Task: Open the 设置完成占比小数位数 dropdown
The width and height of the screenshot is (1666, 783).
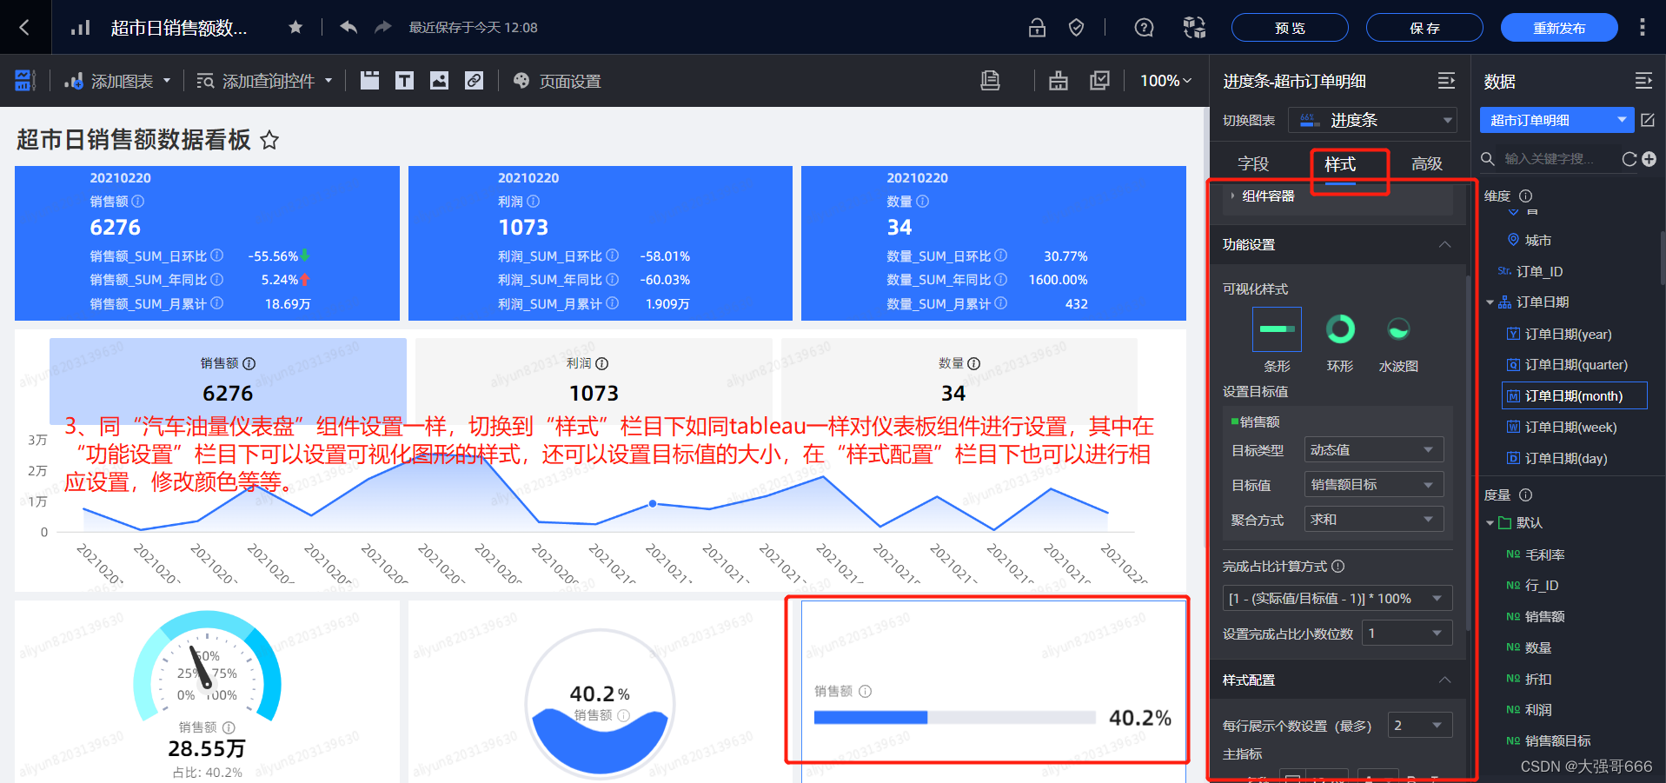Action: pyautogui.click(x=1407, y=633)
